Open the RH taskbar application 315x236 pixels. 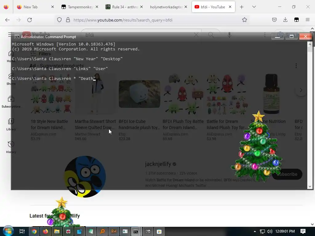click(x=114, y=231)
